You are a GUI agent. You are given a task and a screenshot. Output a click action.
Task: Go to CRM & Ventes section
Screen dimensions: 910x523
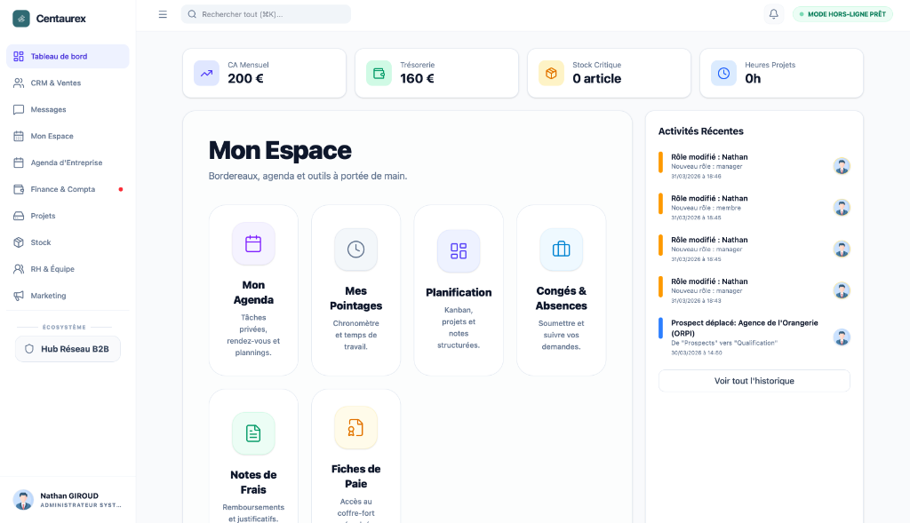68,83
